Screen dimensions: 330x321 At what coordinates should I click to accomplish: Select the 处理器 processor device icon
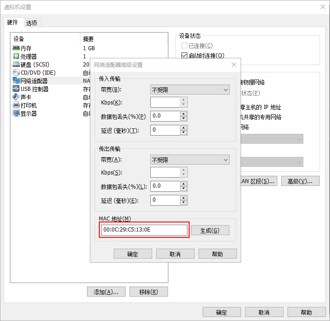click(16, 56)
